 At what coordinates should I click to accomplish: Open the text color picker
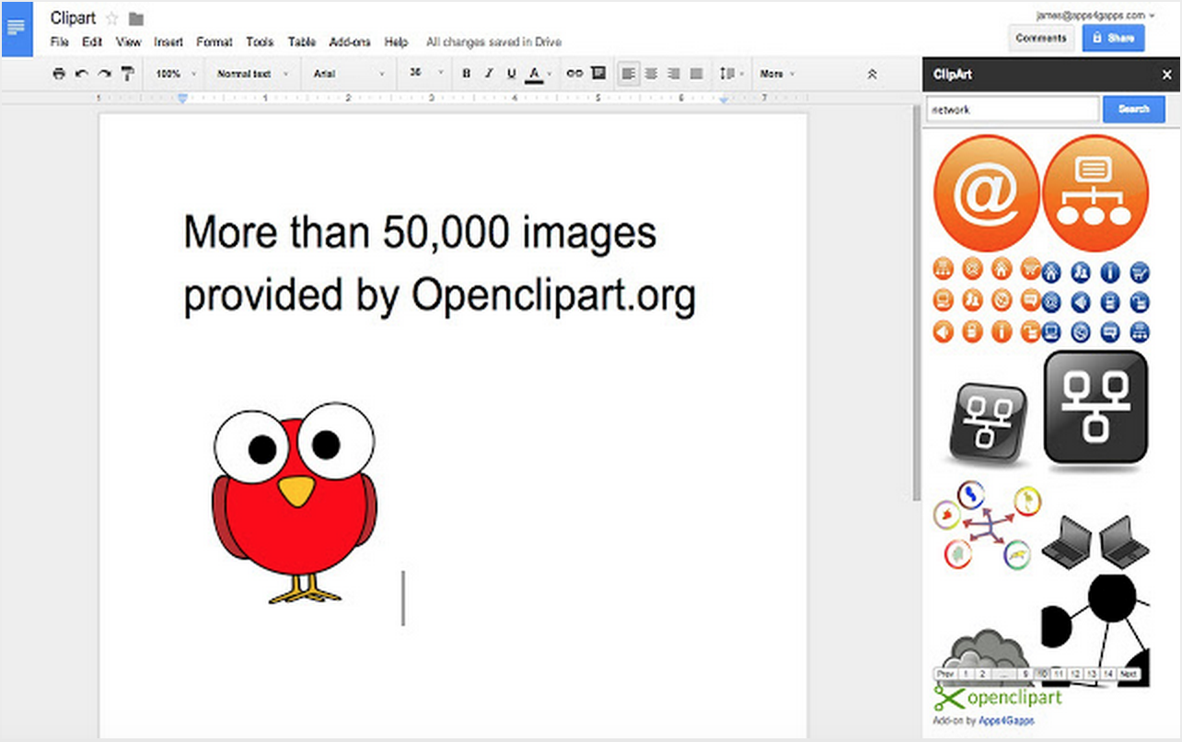click(538, 74)
